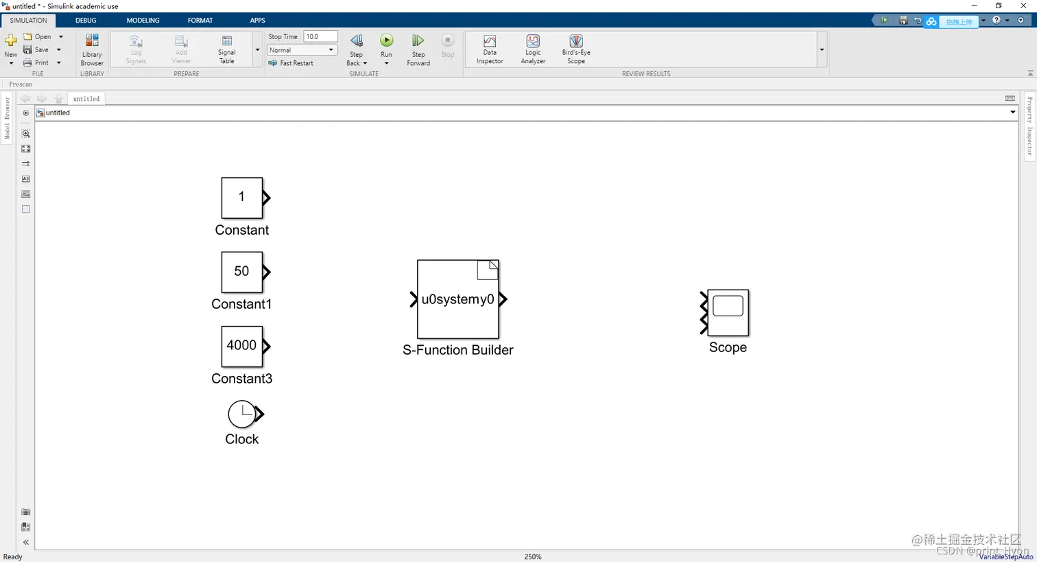1037x562 pixels.
Task: Click the screenshot camera icon in palette
Action: tap(26, 512)
